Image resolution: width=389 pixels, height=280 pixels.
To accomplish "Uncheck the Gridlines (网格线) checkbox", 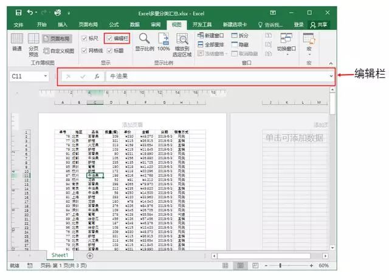I will click(x=84, y=50).
